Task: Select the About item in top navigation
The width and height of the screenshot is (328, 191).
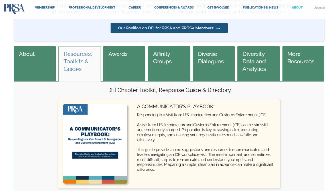Action: (x=297, y=7)
